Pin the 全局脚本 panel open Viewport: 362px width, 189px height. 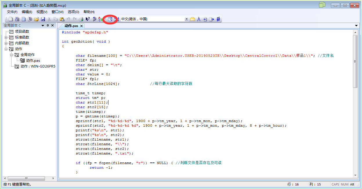[x=47, y=25]
